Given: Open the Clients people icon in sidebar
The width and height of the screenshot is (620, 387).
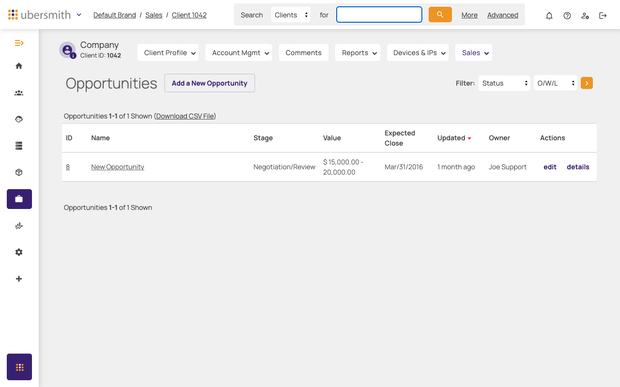Looking at the screenshot, I should [19, 93].
